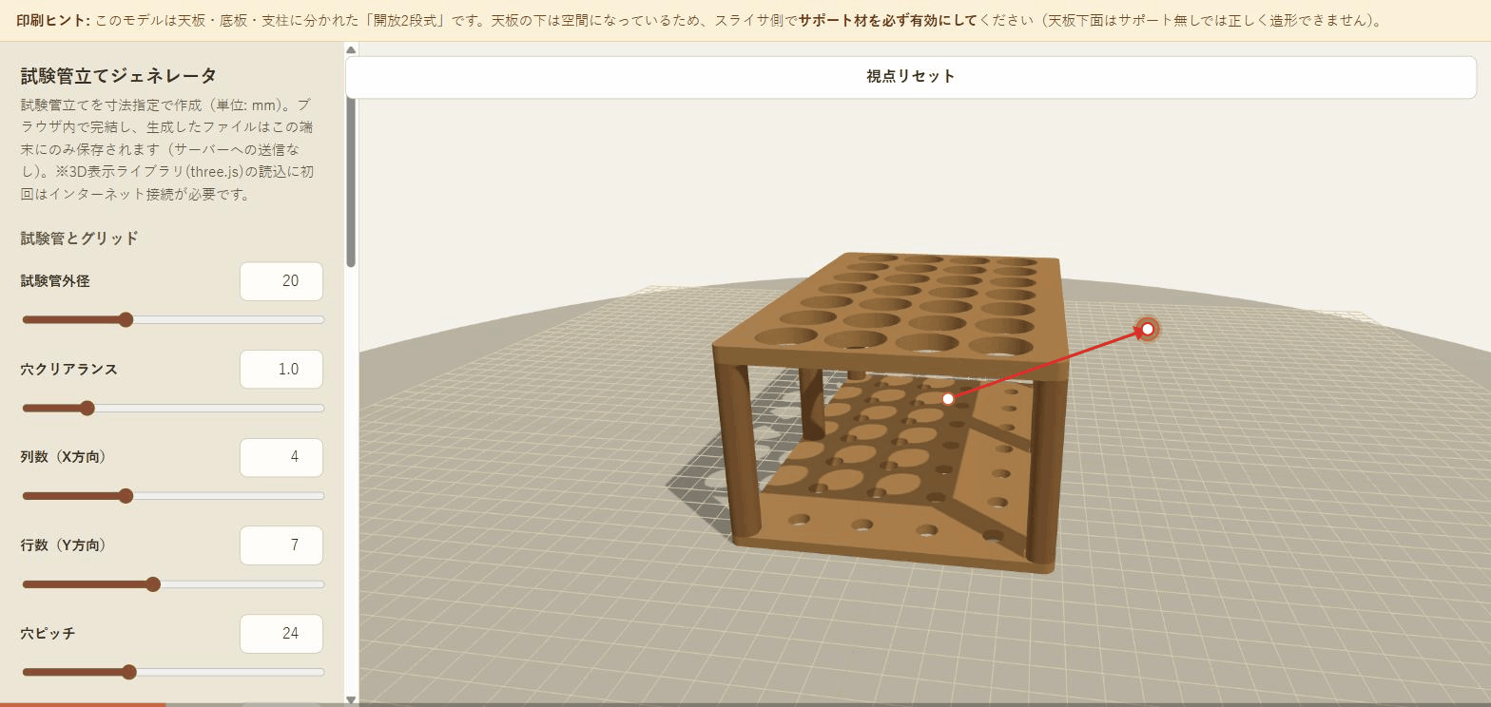Select the 穴ピッチ field showing 24

point(281,634)
